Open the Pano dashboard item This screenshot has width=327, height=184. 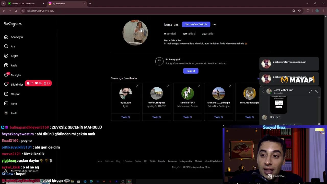(x=10, y=103)
